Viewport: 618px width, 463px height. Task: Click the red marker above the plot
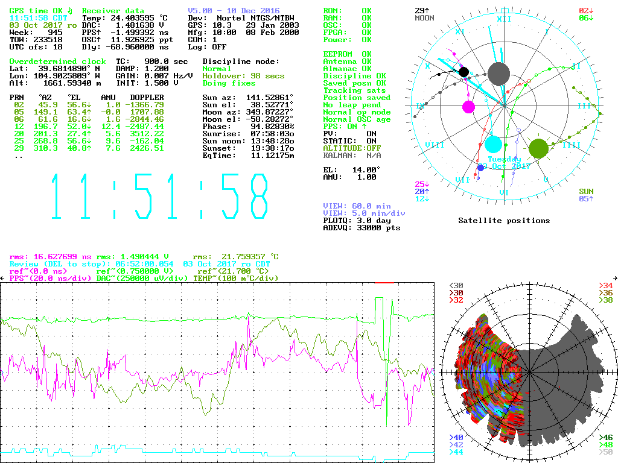(x=384, y=282)
